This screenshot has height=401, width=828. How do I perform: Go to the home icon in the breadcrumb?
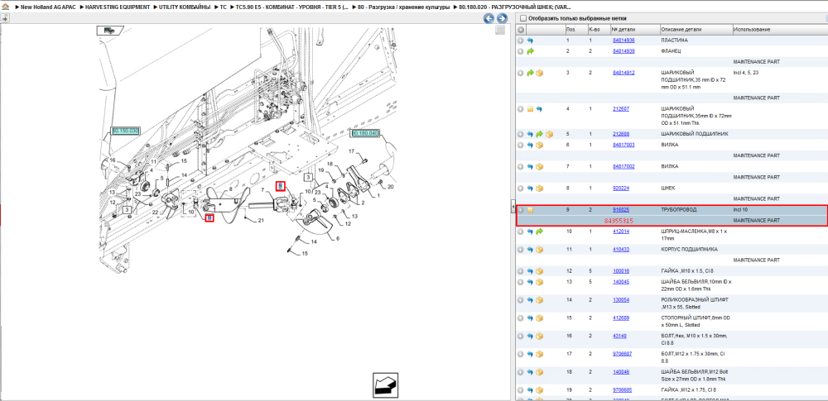pos(5,7)
